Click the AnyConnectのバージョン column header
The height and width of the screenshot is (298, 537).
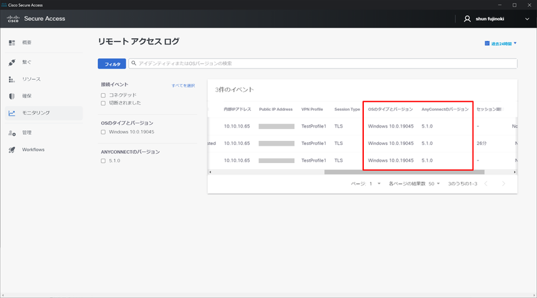click(445, 109)
